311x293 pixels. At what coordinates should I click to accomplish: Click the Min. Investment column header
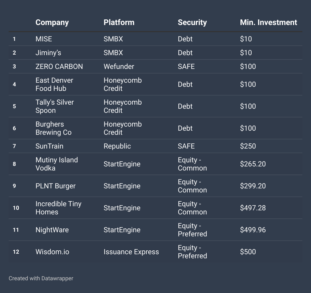[x=268, y=22]
